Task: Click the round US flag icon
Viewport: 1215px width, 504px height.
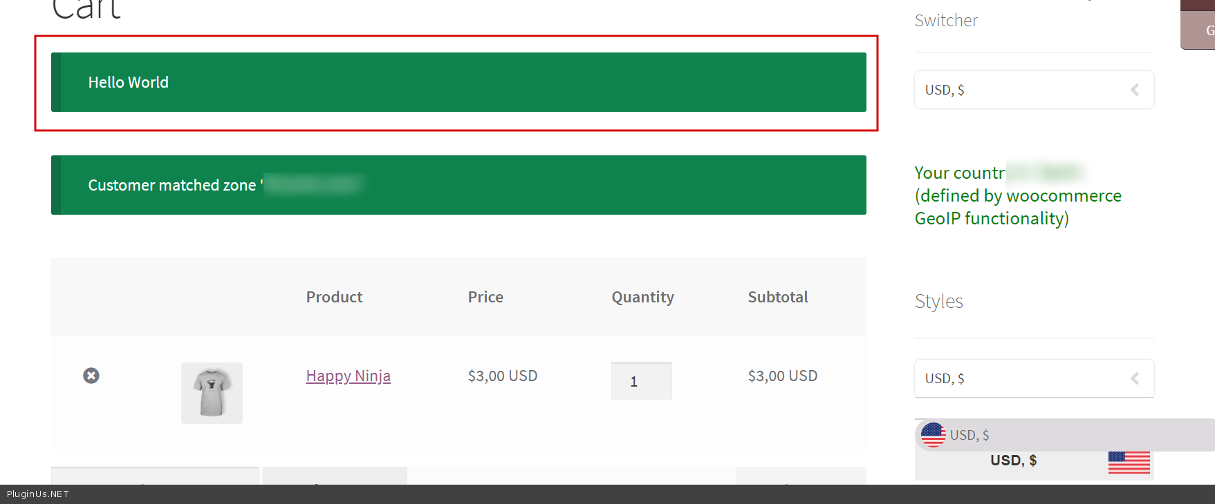Action: [933, 435]
